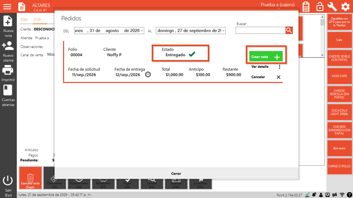Select CHICKEN SANDWICH CON PAPAS tile
The height and width of the screenshot is (198, 353).
click(339, 130)
